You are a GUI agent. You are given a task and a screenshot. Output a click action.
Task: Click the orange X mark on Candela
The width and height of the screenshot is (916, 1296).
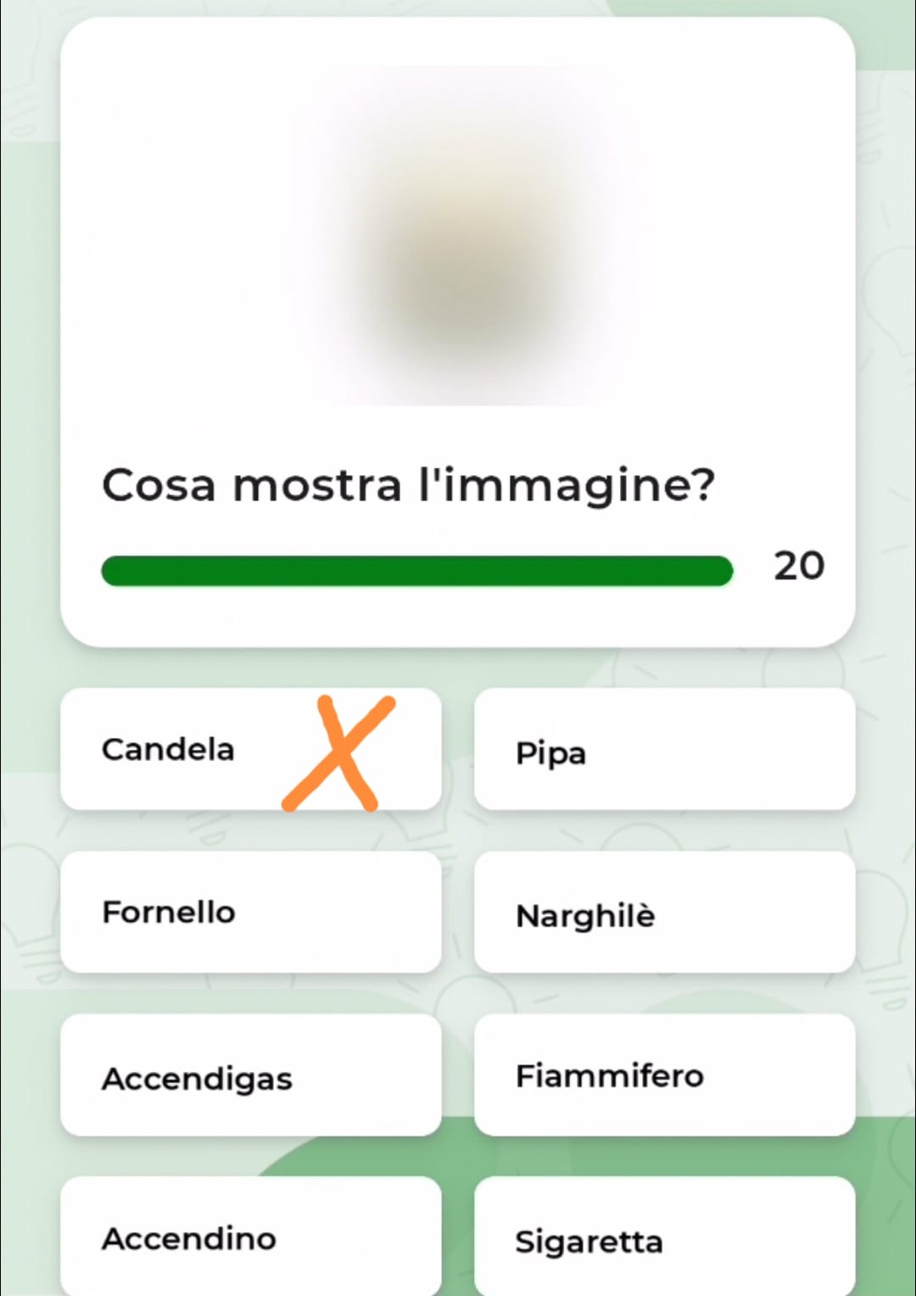[x=339, y=753]
